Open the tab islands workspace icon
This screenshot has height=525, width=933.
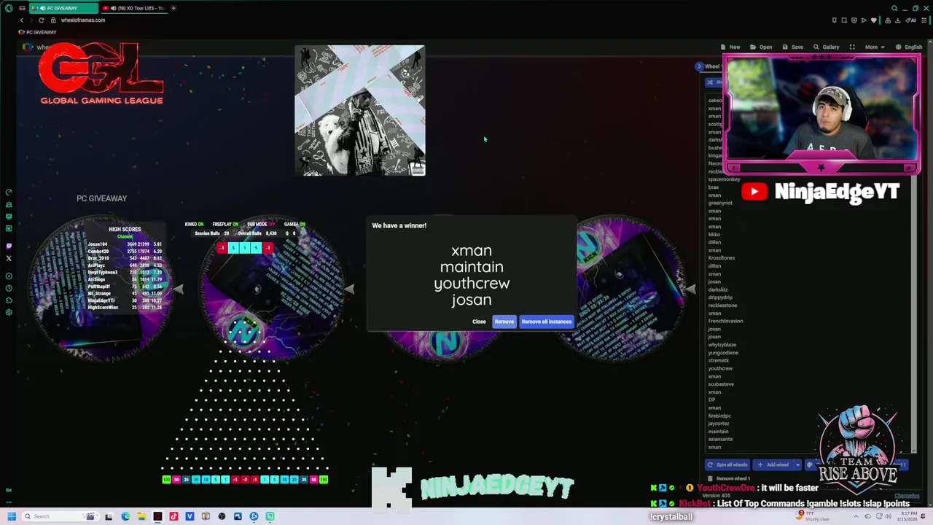pos(23,8)
